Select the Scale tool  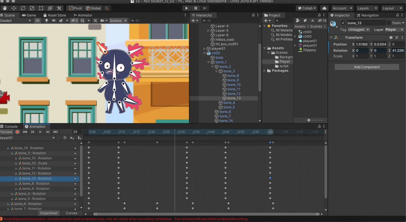coord(32,8)
